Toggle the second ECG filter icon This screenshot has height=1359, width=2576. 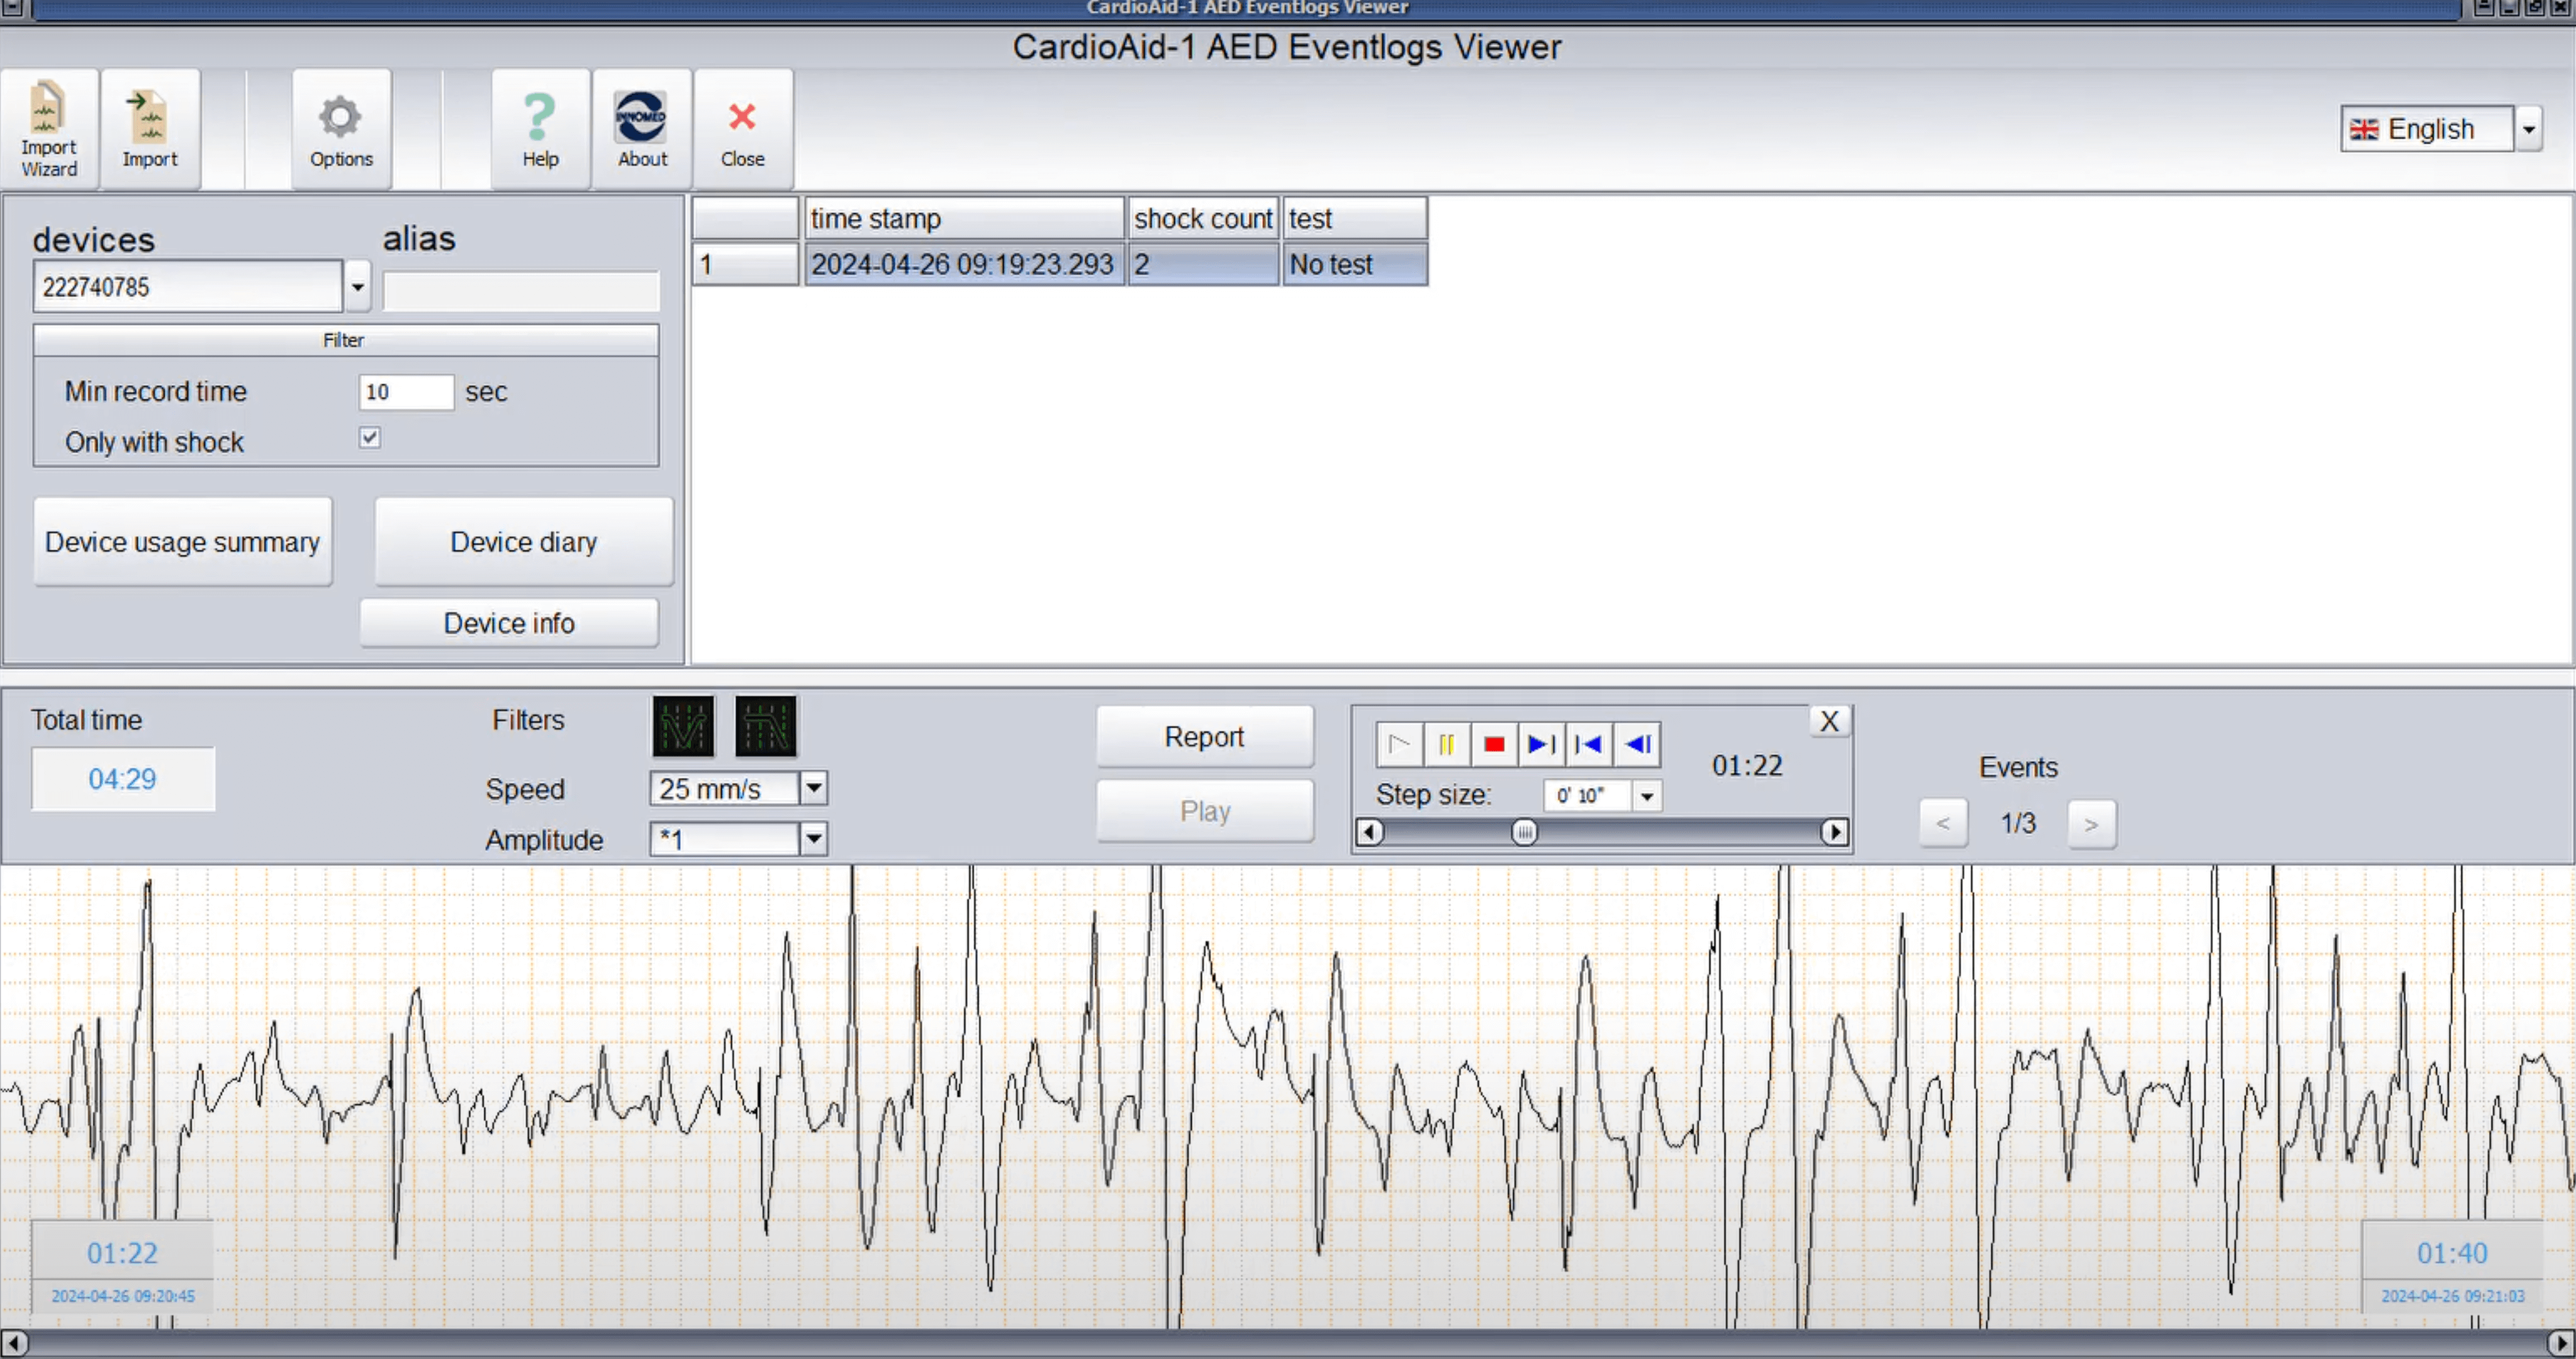[x=766, y=727]
